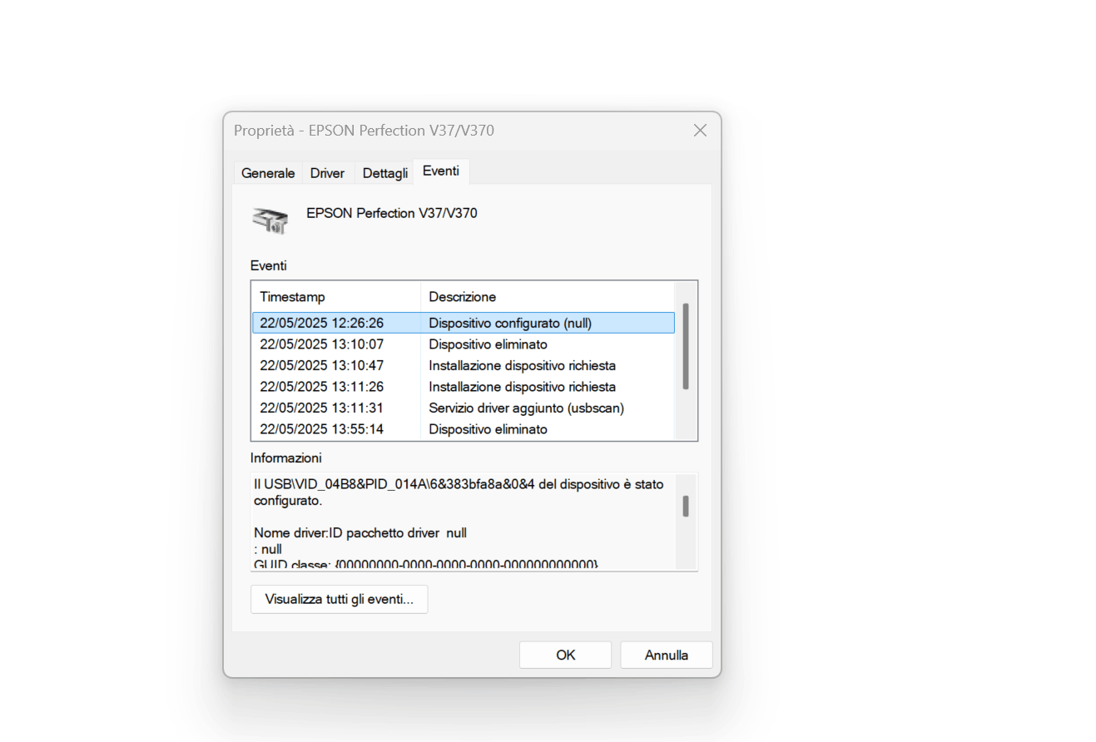Select the 13:10:47 Installazione dispositivo richiesta event
This screenshot has height=742, width=1096.
pyautogui.click(x=464, y=365)
